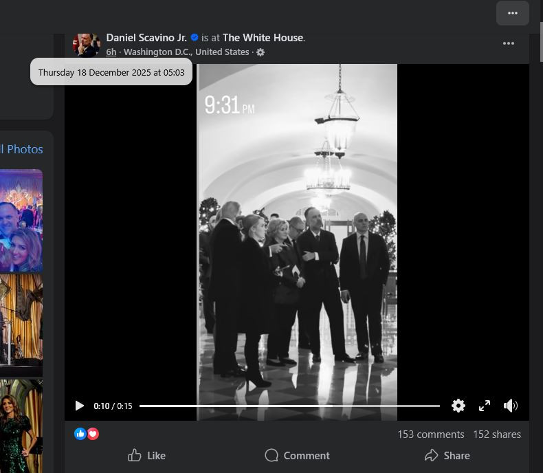The image size is (543, 473).
Task: Click the 6h post timestamp
Action: [x=111, y=52]
